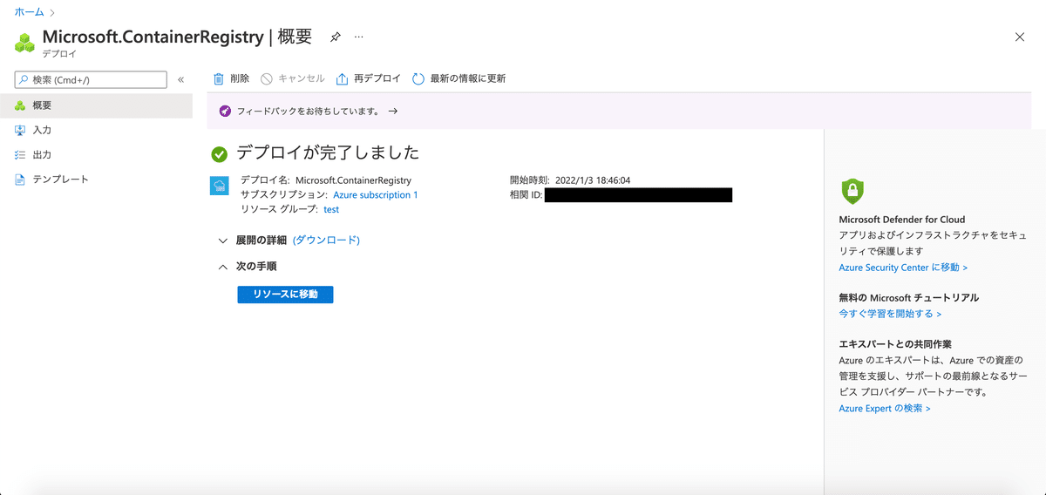Select 概要 in the left menu

(x=96, y=105)
